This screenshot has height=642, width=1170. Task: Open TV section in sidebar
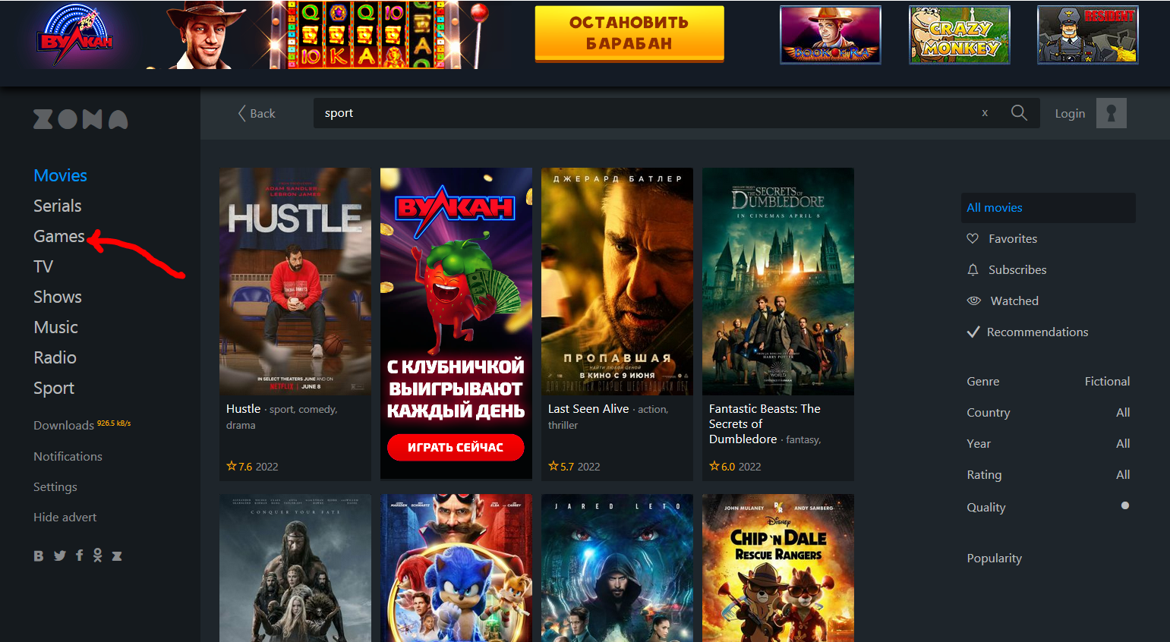(43, 266)
